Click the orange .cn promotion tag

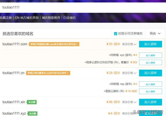(x=48, y=73)
